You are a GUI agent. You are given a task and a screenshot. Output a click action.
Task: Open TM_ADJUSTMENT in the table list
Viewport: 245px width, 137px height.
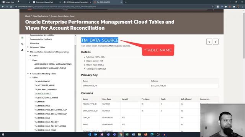click(x=42, y=81)
